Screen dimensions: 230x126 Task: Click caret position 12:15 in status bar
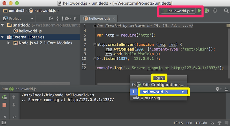(x=178, y=123)
